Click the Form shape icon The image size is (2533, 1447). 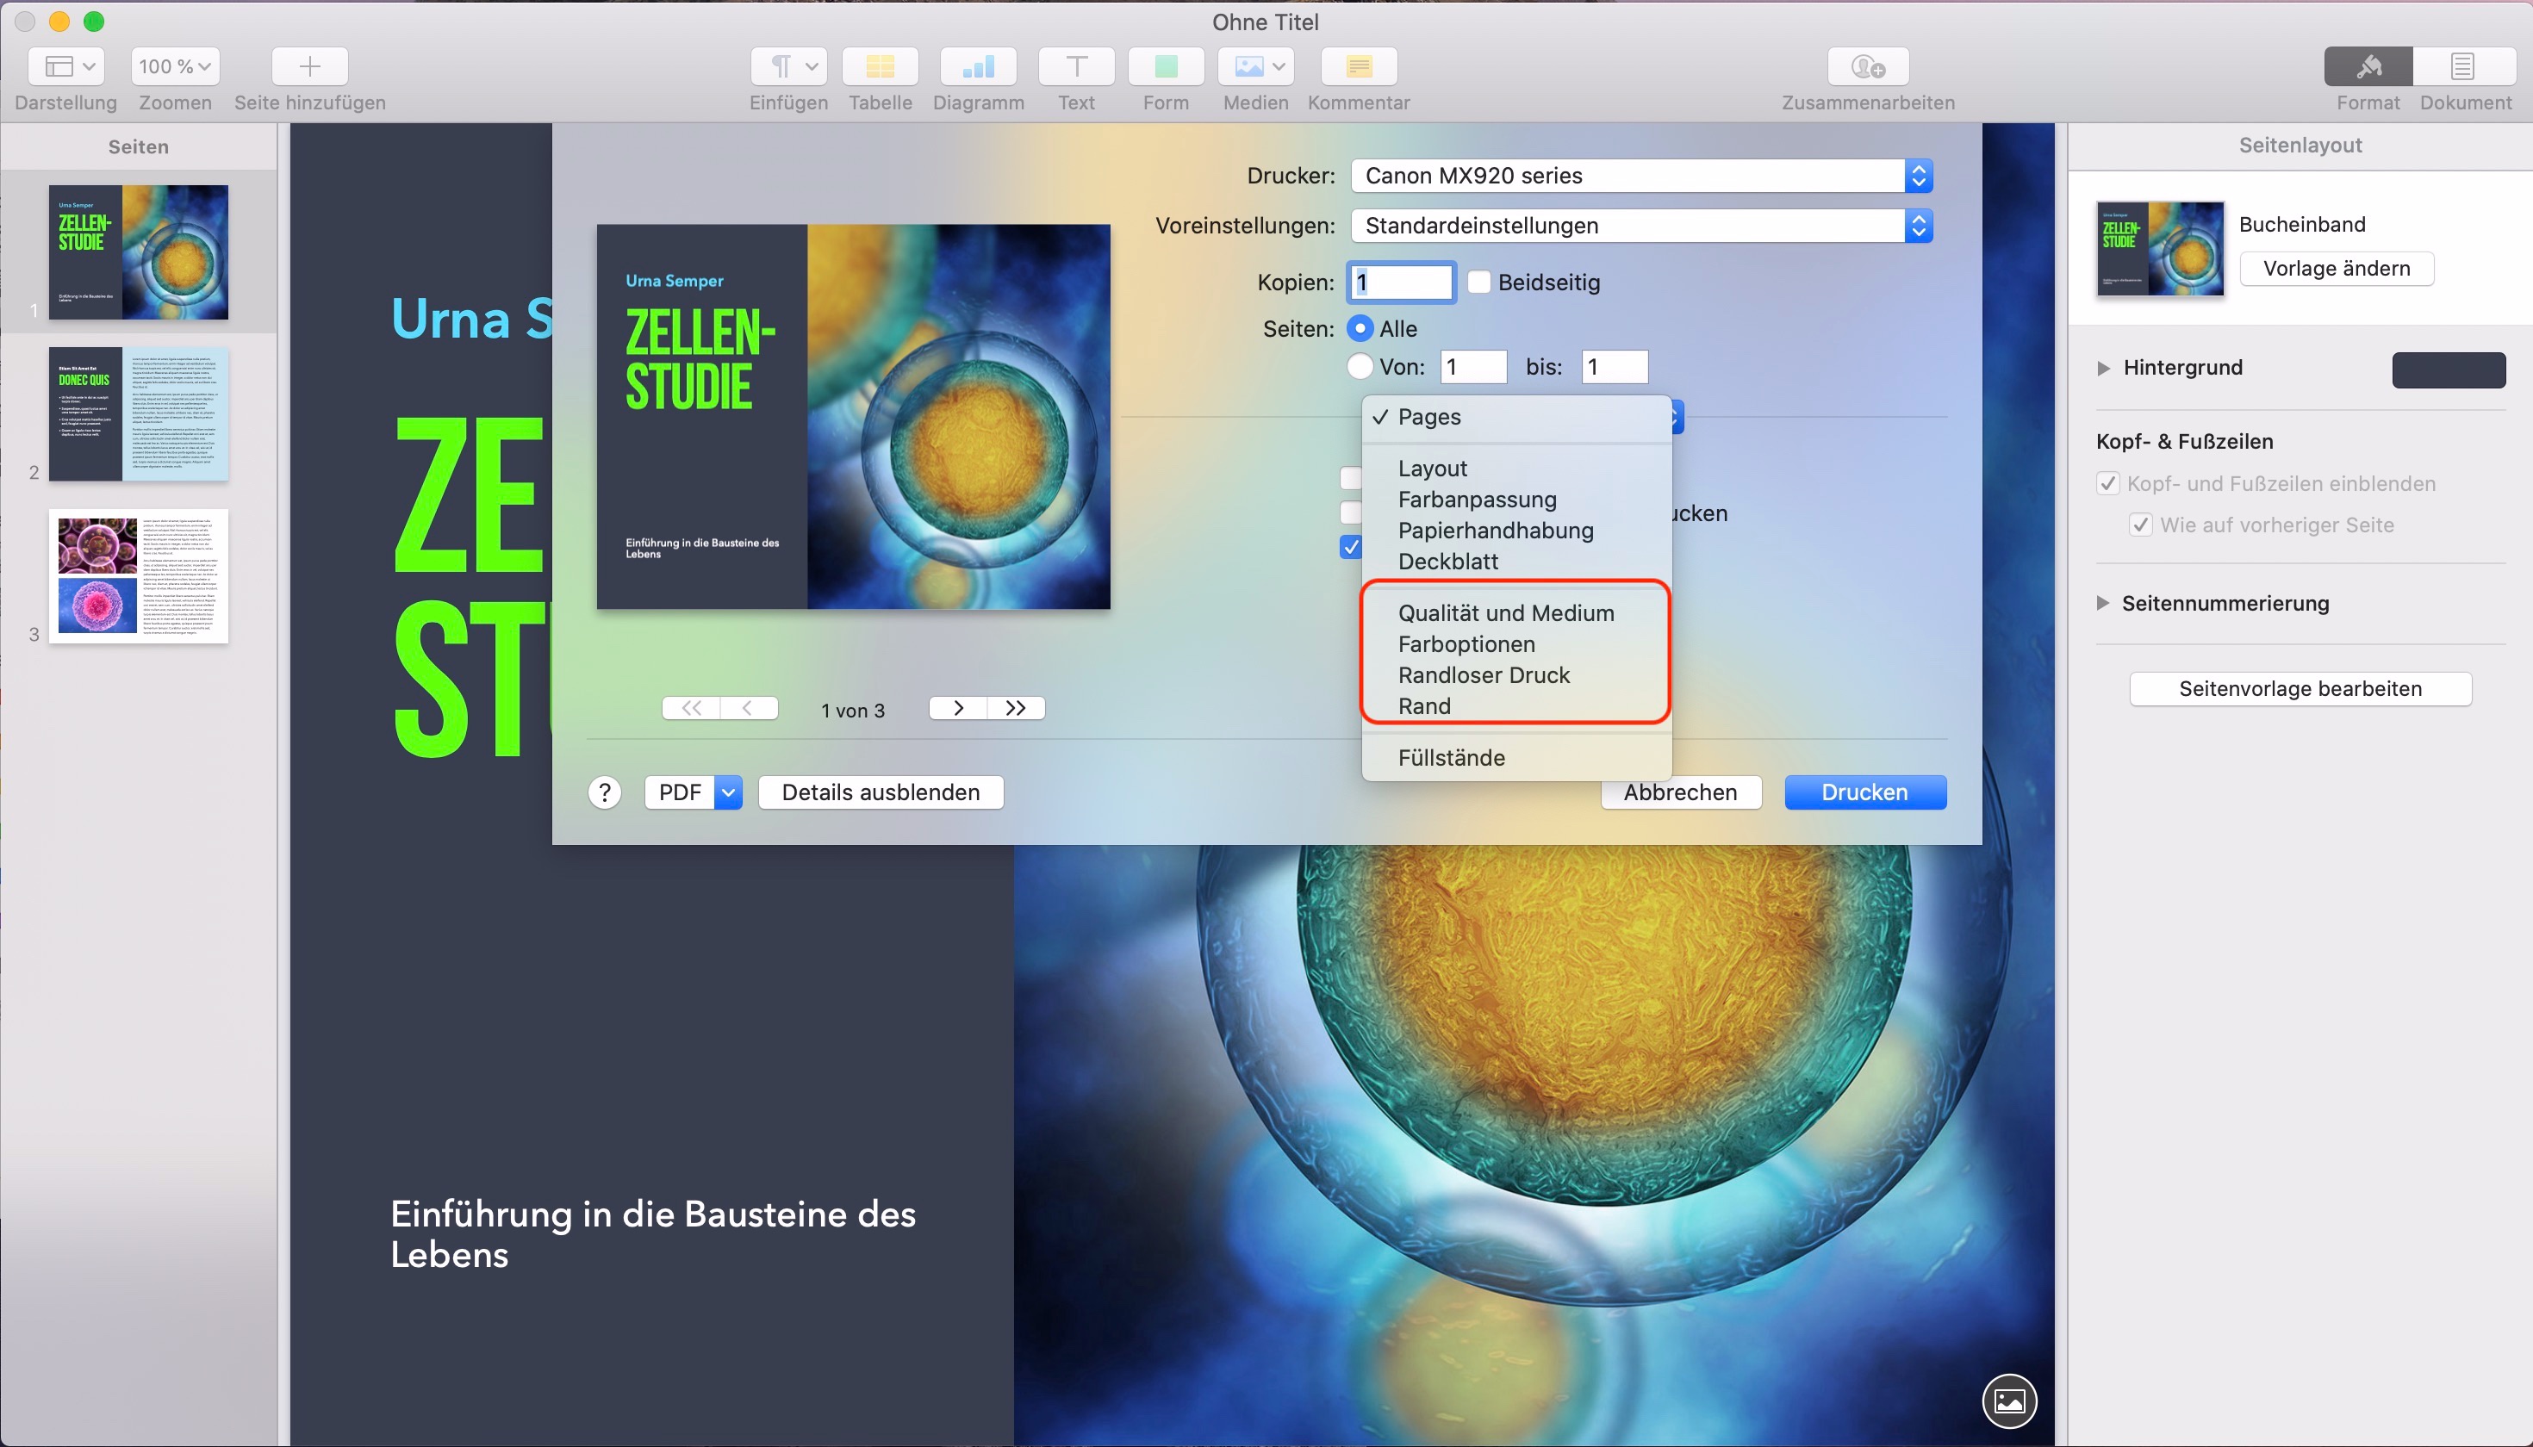pyautogui.click(x=1165, y=66)
